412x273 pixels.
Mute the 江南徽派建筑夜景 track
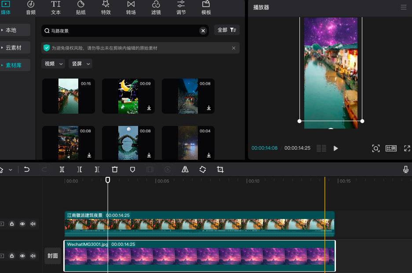pyautogui.click(x=33, y=224)
